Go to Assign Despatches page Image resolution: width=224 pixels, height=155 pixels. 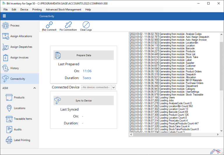pyautogui.click(x=21, y=47)
